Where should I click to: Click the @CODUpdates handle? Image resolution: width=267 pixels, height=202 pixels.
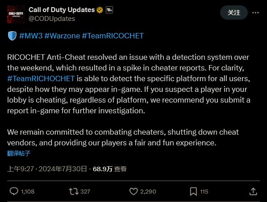(52, 19)
